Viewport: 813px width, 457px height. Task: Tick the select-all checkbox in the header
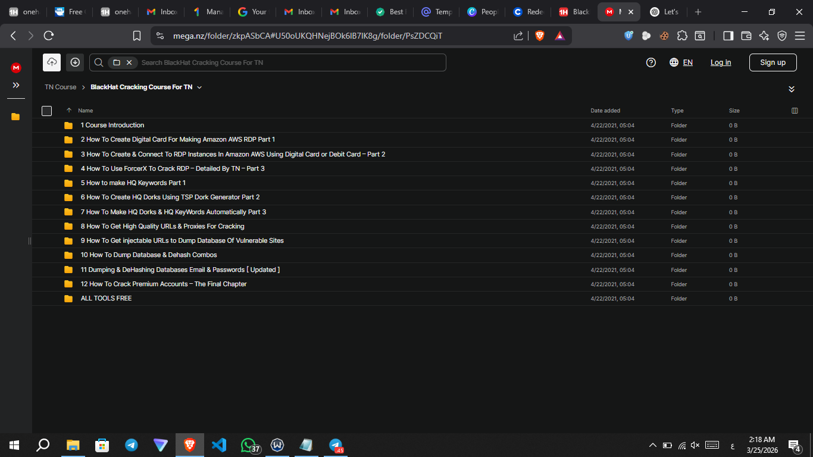[x=47, y=111]
